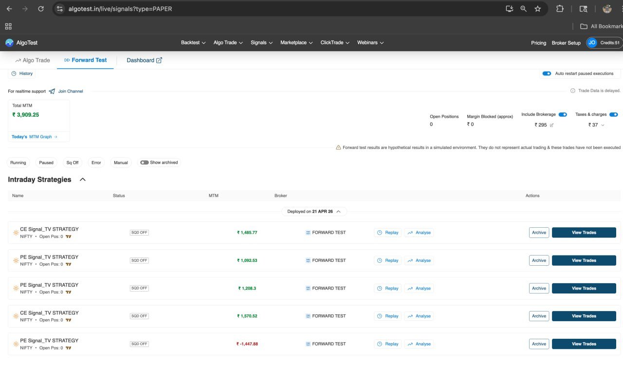Collapse the Intraday Strategies section
The image size is (623, 366).
coord(83,180)
